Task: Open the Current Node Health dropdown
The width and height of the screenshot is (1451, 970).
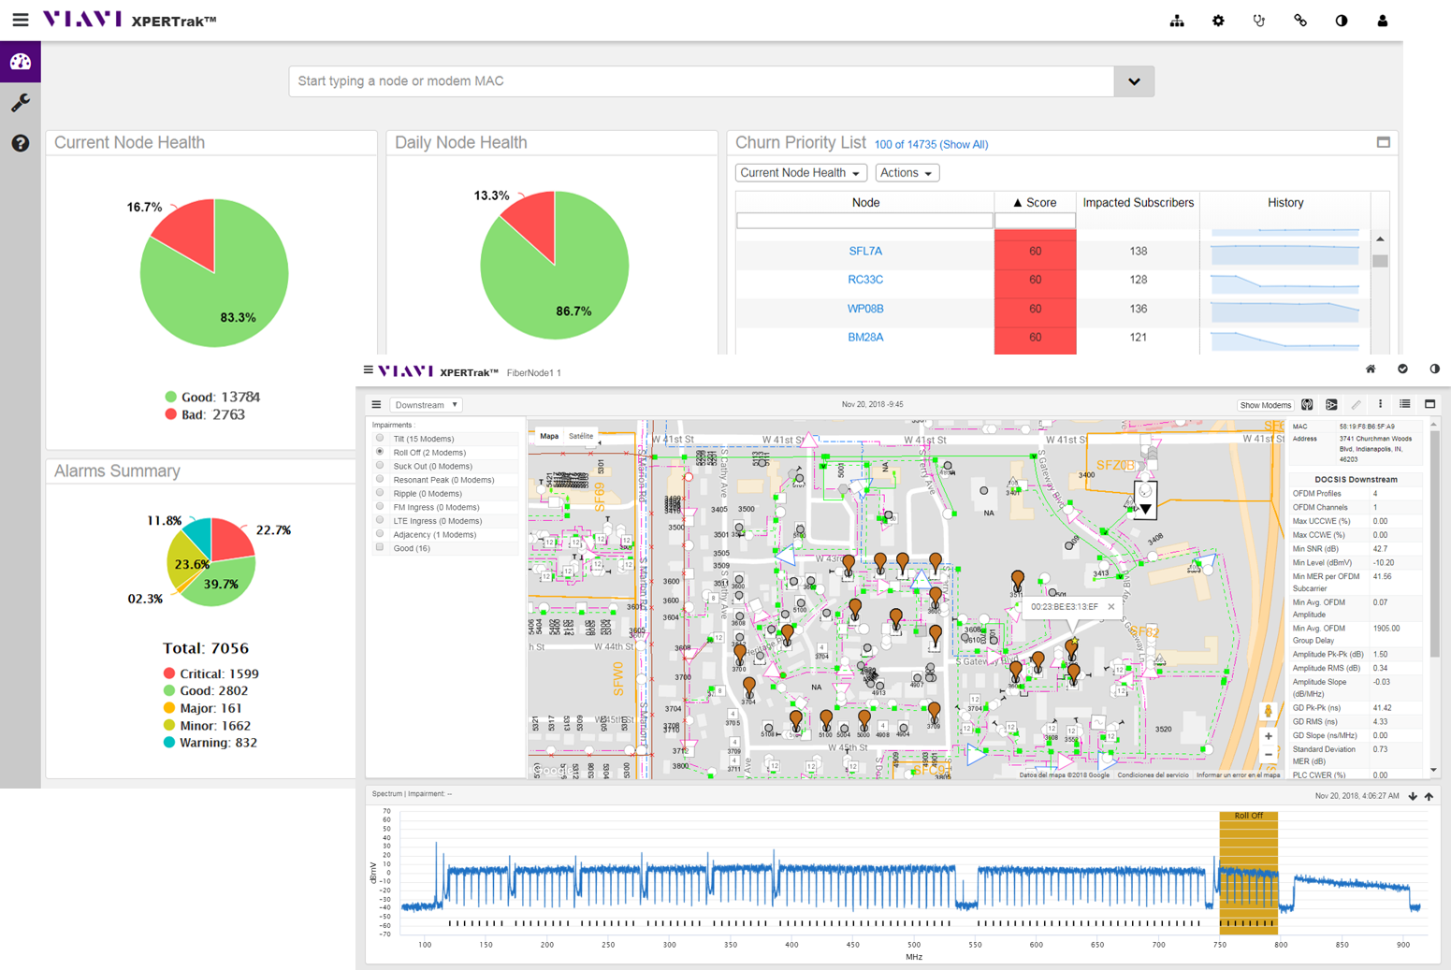Action: 800,173
